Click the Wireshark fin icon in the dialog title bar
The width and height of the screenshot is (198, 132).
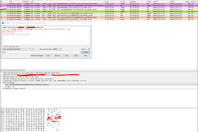coord(3,23)
